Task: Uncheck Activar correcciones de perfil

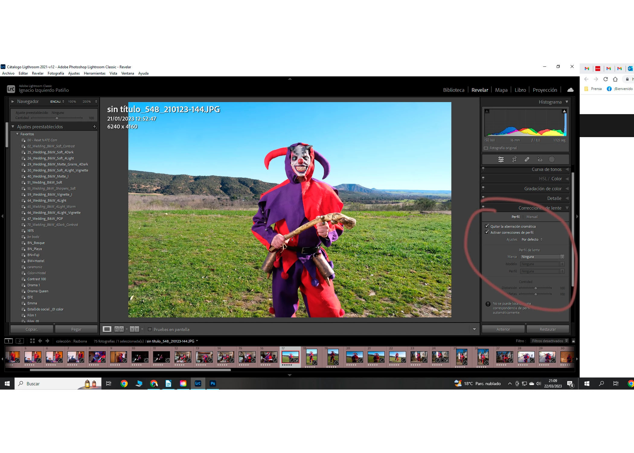Action: pos(487,232)
